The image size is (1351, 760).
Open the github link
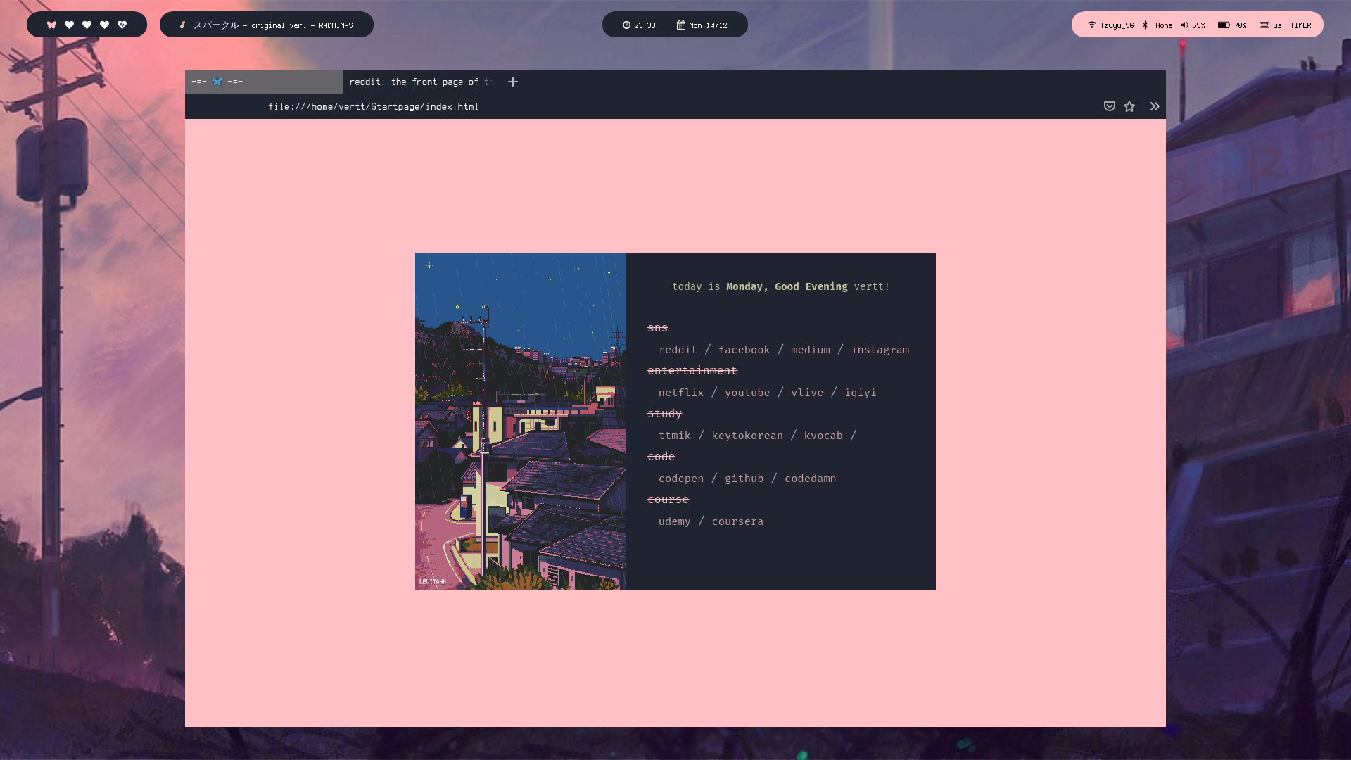point(744,479)
